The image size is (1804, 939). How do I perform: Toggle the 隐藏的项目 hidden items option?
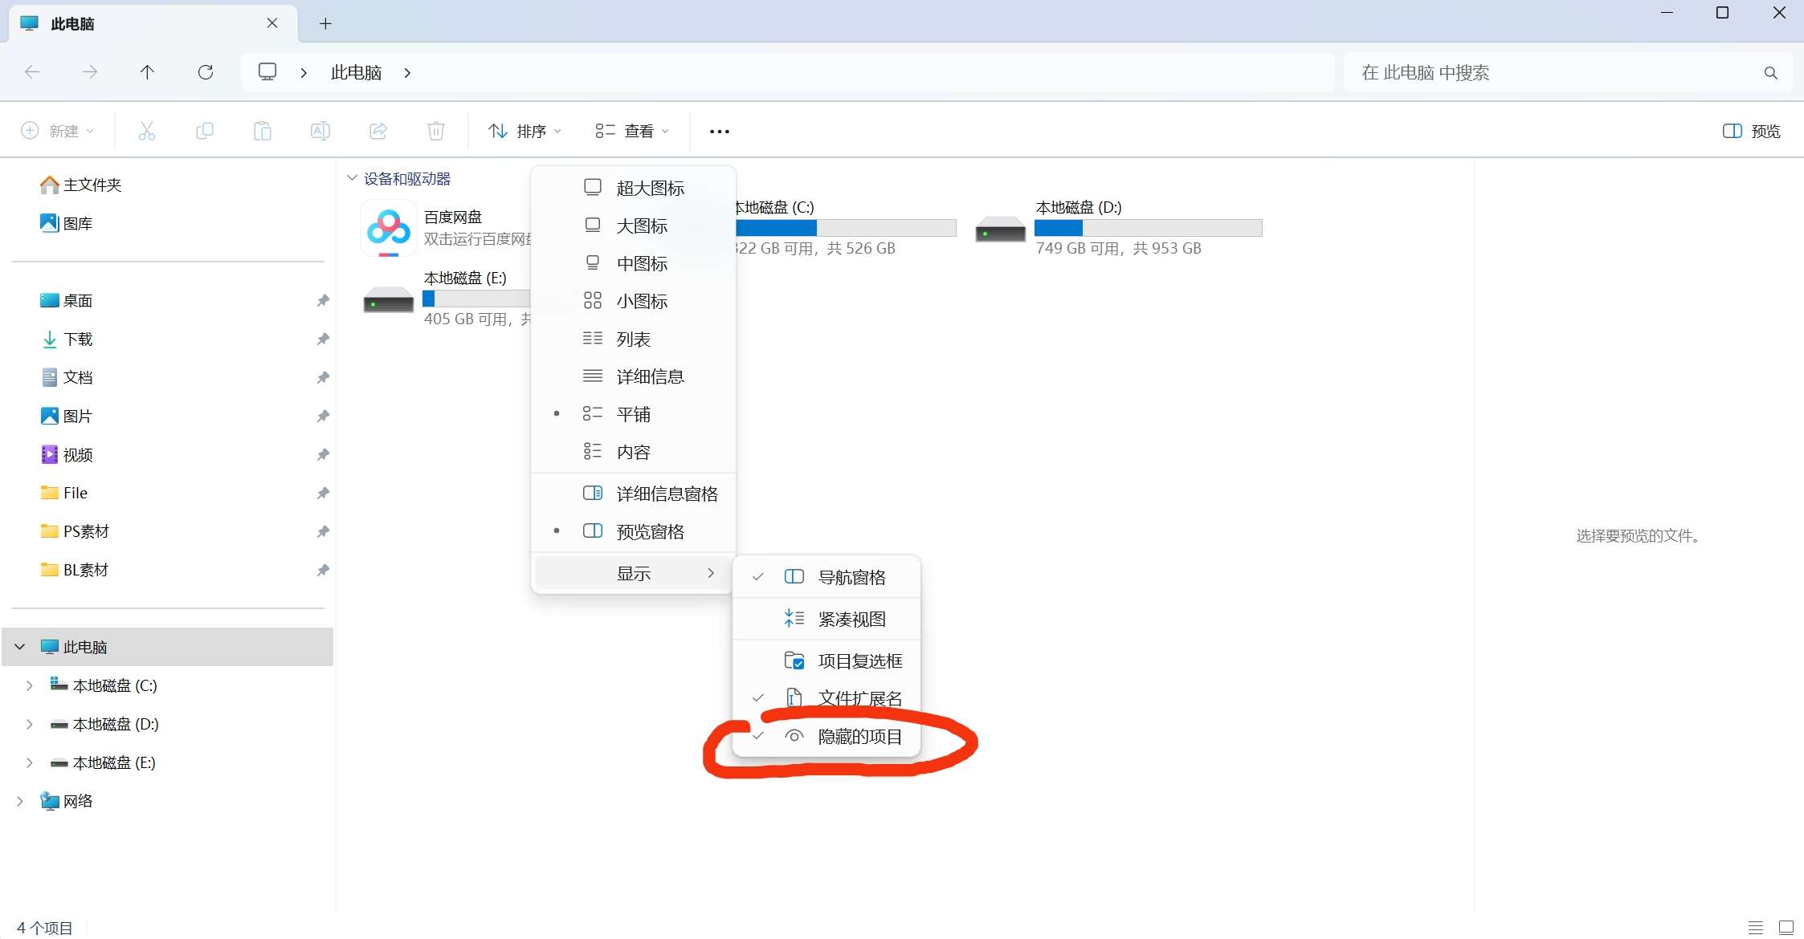[x=859, y=737]
